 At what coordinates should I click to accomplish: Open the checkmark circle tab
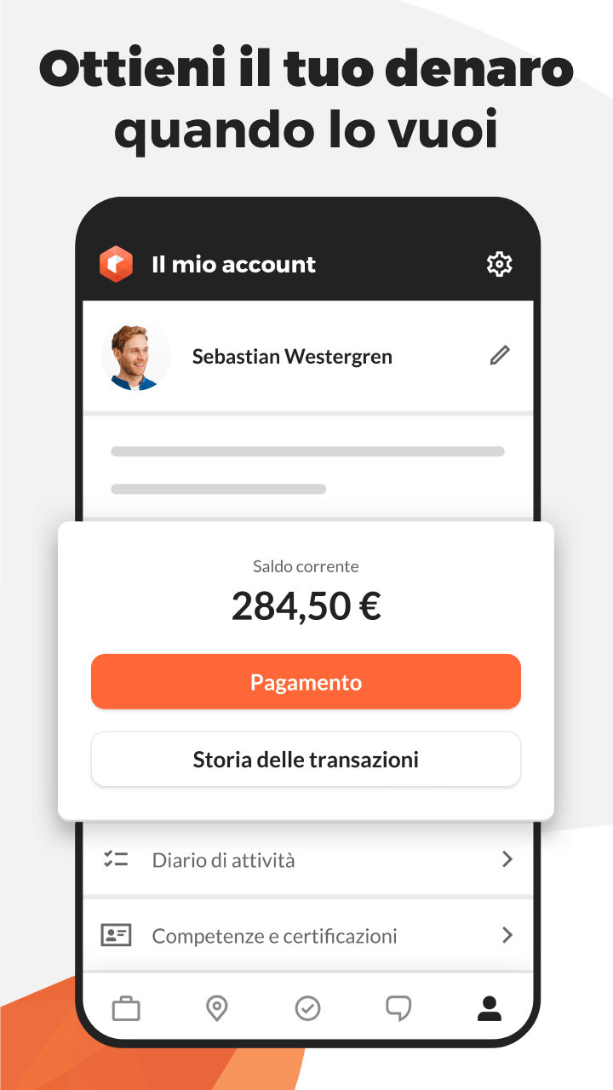coord(307,1009)
